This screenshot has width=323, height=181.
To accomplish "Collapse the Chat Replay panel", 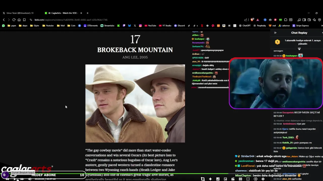I will point(275,33).
